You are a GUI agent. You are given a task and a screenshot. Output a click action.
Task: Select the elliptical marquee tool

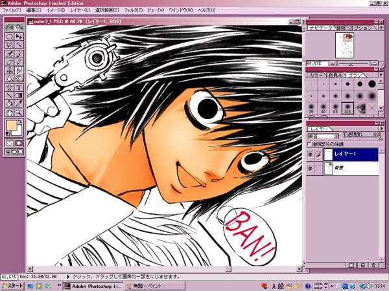point(10,37)
